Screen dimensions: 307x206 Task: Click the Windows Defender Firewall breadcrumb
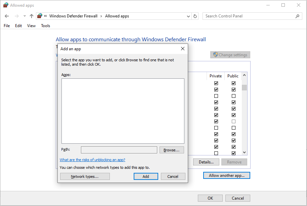tap(73, 16)
